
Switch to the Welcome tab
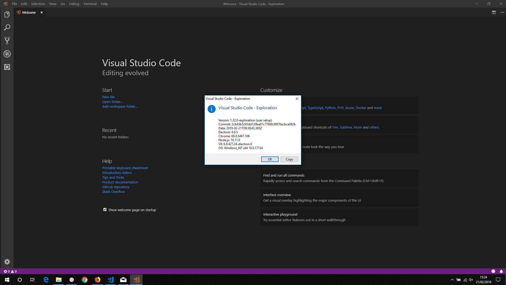(x=29, y=12)
